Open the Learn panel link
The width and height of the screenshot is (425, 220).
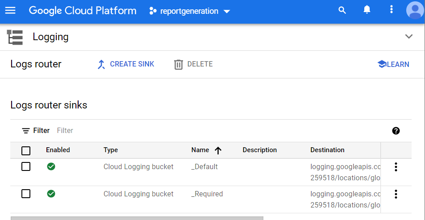tap(393, 64)
